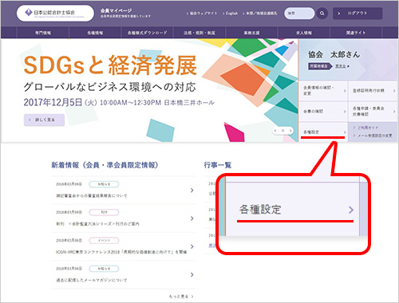The height and width of the screenshot is (303, 399).
Task: Click the chevron beside 各種申請・委員会旅費確認
Action: (x=394, y=112)
